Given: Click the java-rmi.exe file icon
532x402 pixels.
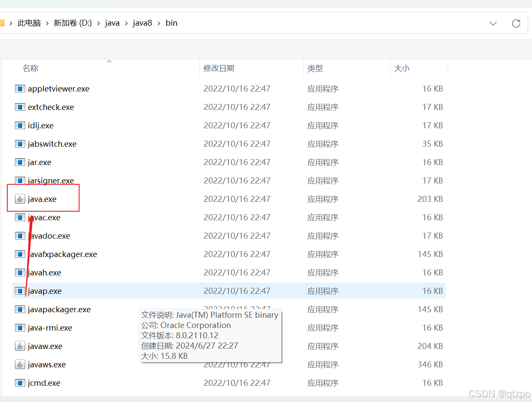Looking at the screenshot, I should coord(20,328).
